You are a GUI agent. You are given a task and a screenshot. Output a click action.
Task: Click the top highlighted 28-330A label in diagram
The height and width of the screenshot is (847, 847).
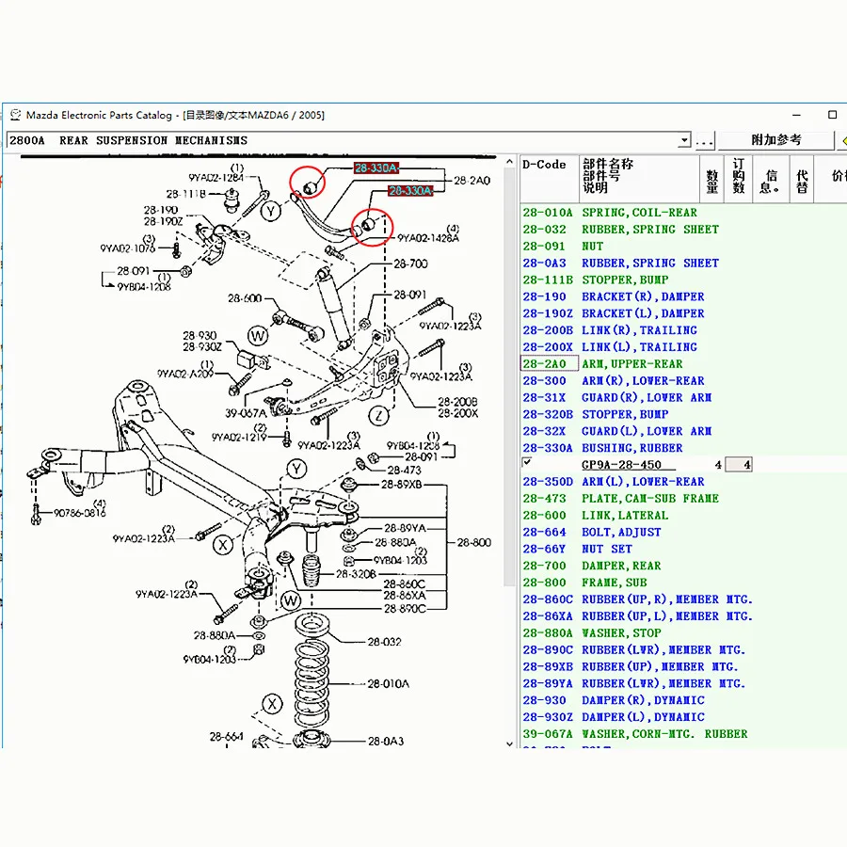376,168
